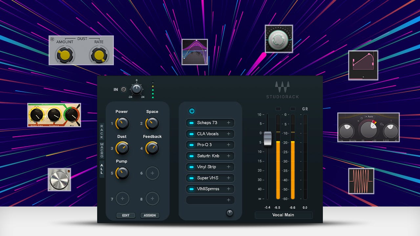Add a macro in empty slot 6

pos(152,173)
